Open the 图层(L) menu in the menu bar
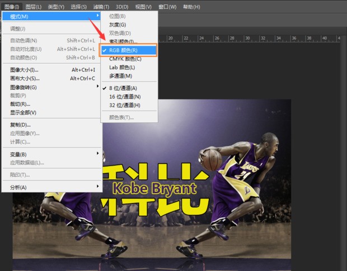Viewport: 347px width, 271px height. [x=34, y=7]
